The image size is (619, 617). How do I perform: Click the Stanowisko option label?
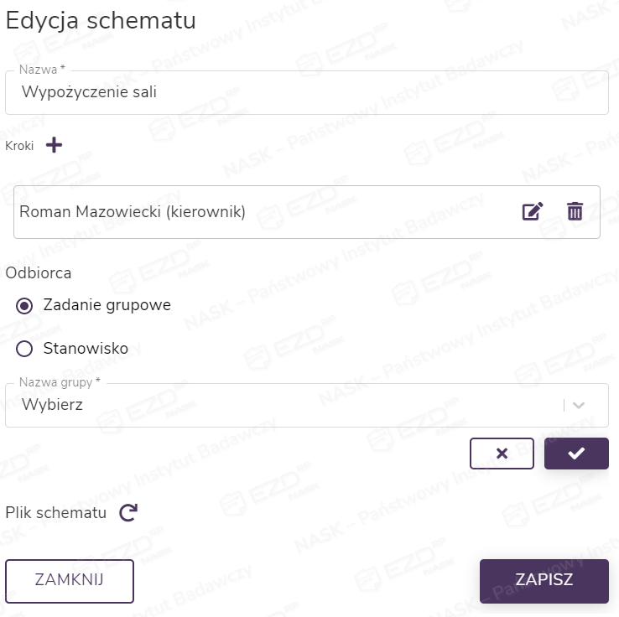click(x=86, y=349)
